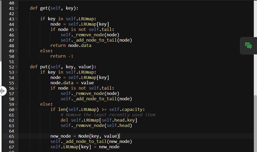
Task: Click the editor vertical scrollbar thumb
Action: (x=255, y=123)
